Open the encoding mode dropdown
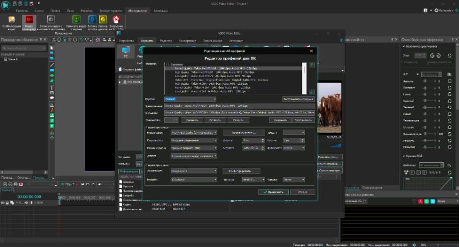 pyautogui.click(x=194, y=148)
